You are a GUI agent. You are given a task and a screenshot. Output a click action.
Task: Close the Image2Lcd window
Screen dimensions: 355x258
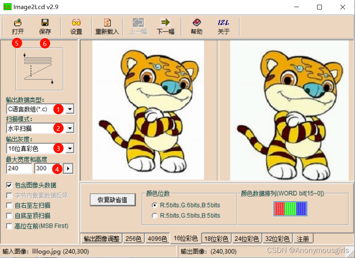coord(343,7)
